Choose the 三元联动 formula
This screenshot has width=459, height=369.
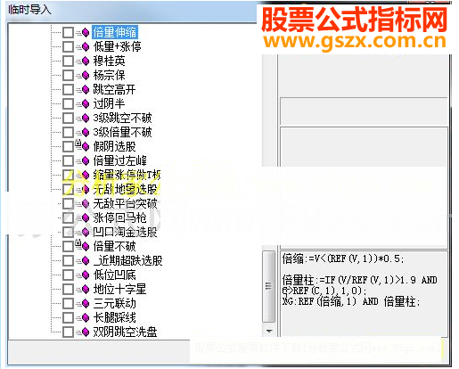(114, 303)
